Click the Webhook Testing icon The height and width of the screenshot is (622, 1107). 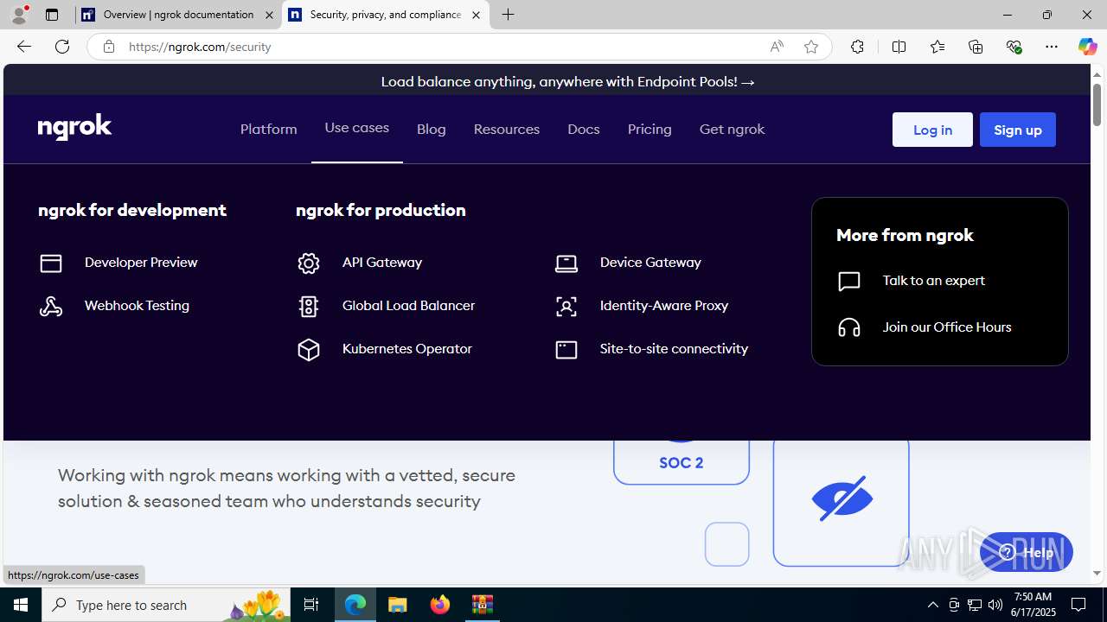click(51, 306)
